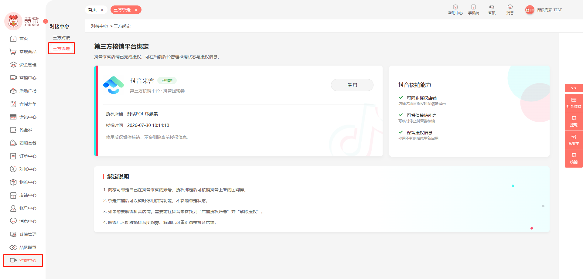
Task: Go to 对帐中心 in the sidebar
Action: coord(23,169)
